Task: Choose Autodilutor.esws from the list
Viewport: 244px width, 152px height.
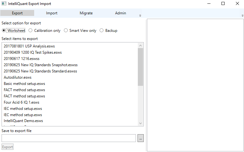Action: tap(18, 77)
